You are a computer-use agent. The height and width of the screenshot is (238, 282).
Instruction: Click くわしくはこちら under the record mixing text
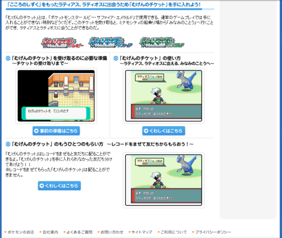click(x=59, y=186)
